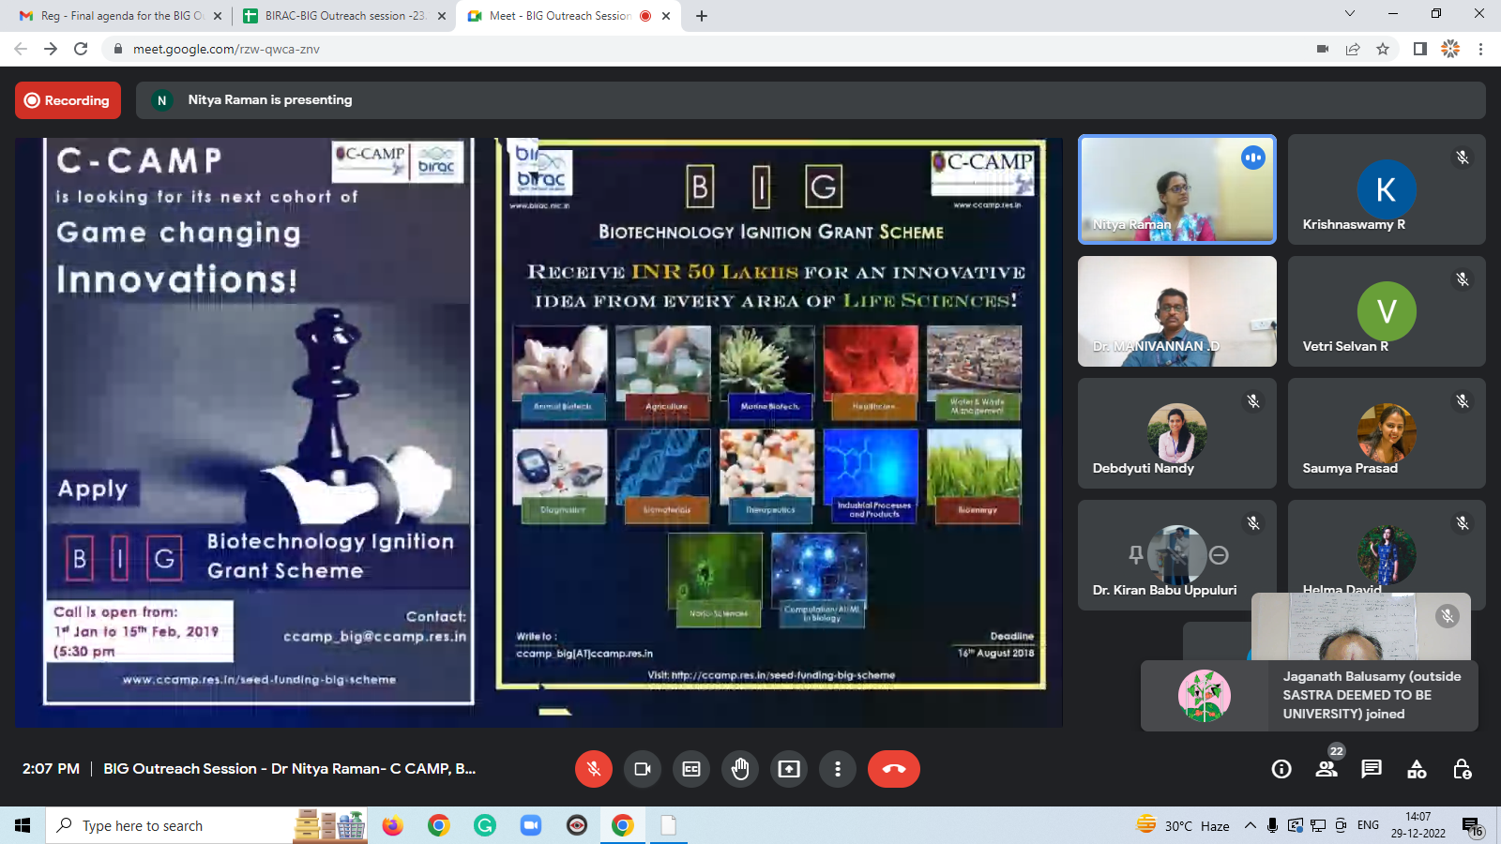This screenshot has height=844, width=1501.
Task: Open the chat panel
Action: (x=1372, y=769)
